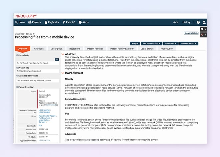Image resolution: width=220 pixels, height=157 pixels.
Task: Click the Alerts exclamation icon
Action: point(80,22)
